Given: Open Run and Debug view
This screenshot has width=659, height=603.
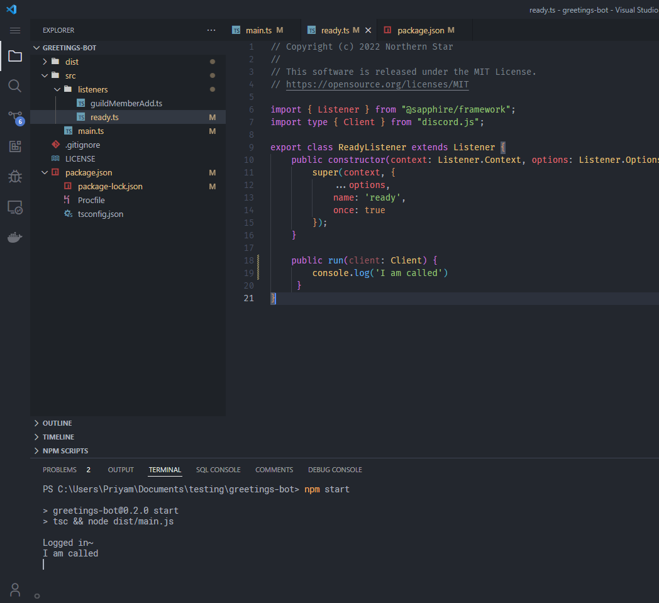Looking at the screenshot, I should (15, 177).
